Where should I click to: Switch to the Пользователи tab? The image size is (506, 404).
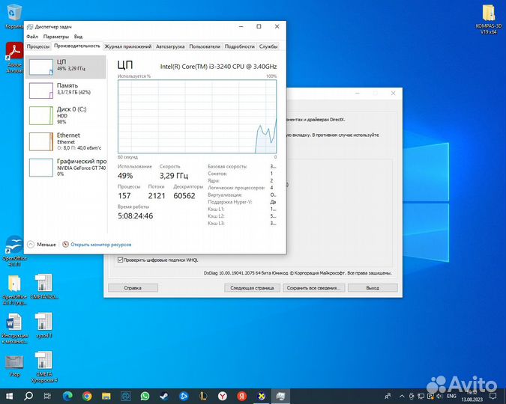pos(205,46)
